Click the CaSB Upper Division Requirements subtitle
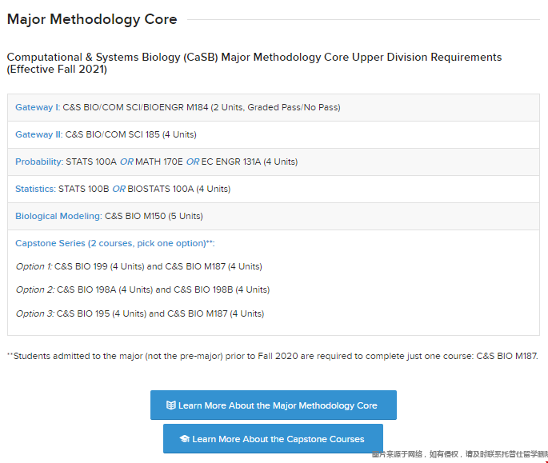Viewport: 548px width, 463px height. click(x=254, y=63)
